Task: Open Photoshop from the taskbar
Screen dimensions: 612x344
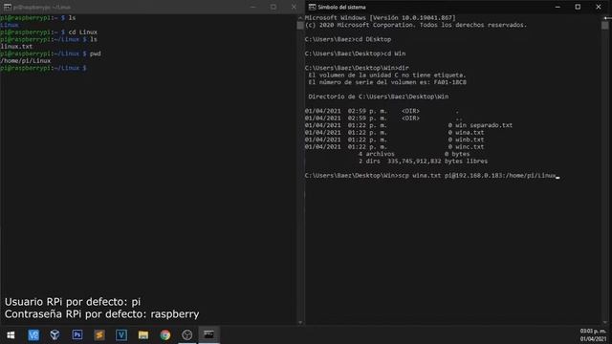Action: 77,334
